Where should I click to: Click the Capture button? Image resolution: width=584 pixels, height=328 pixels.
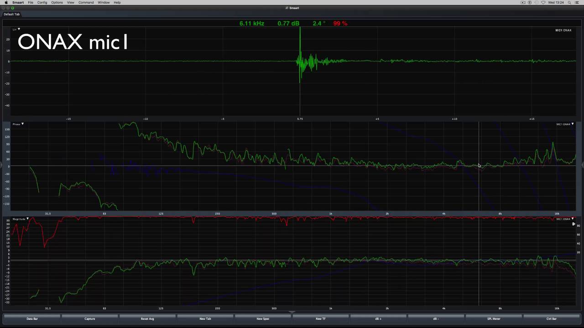(x=90, y=319)
